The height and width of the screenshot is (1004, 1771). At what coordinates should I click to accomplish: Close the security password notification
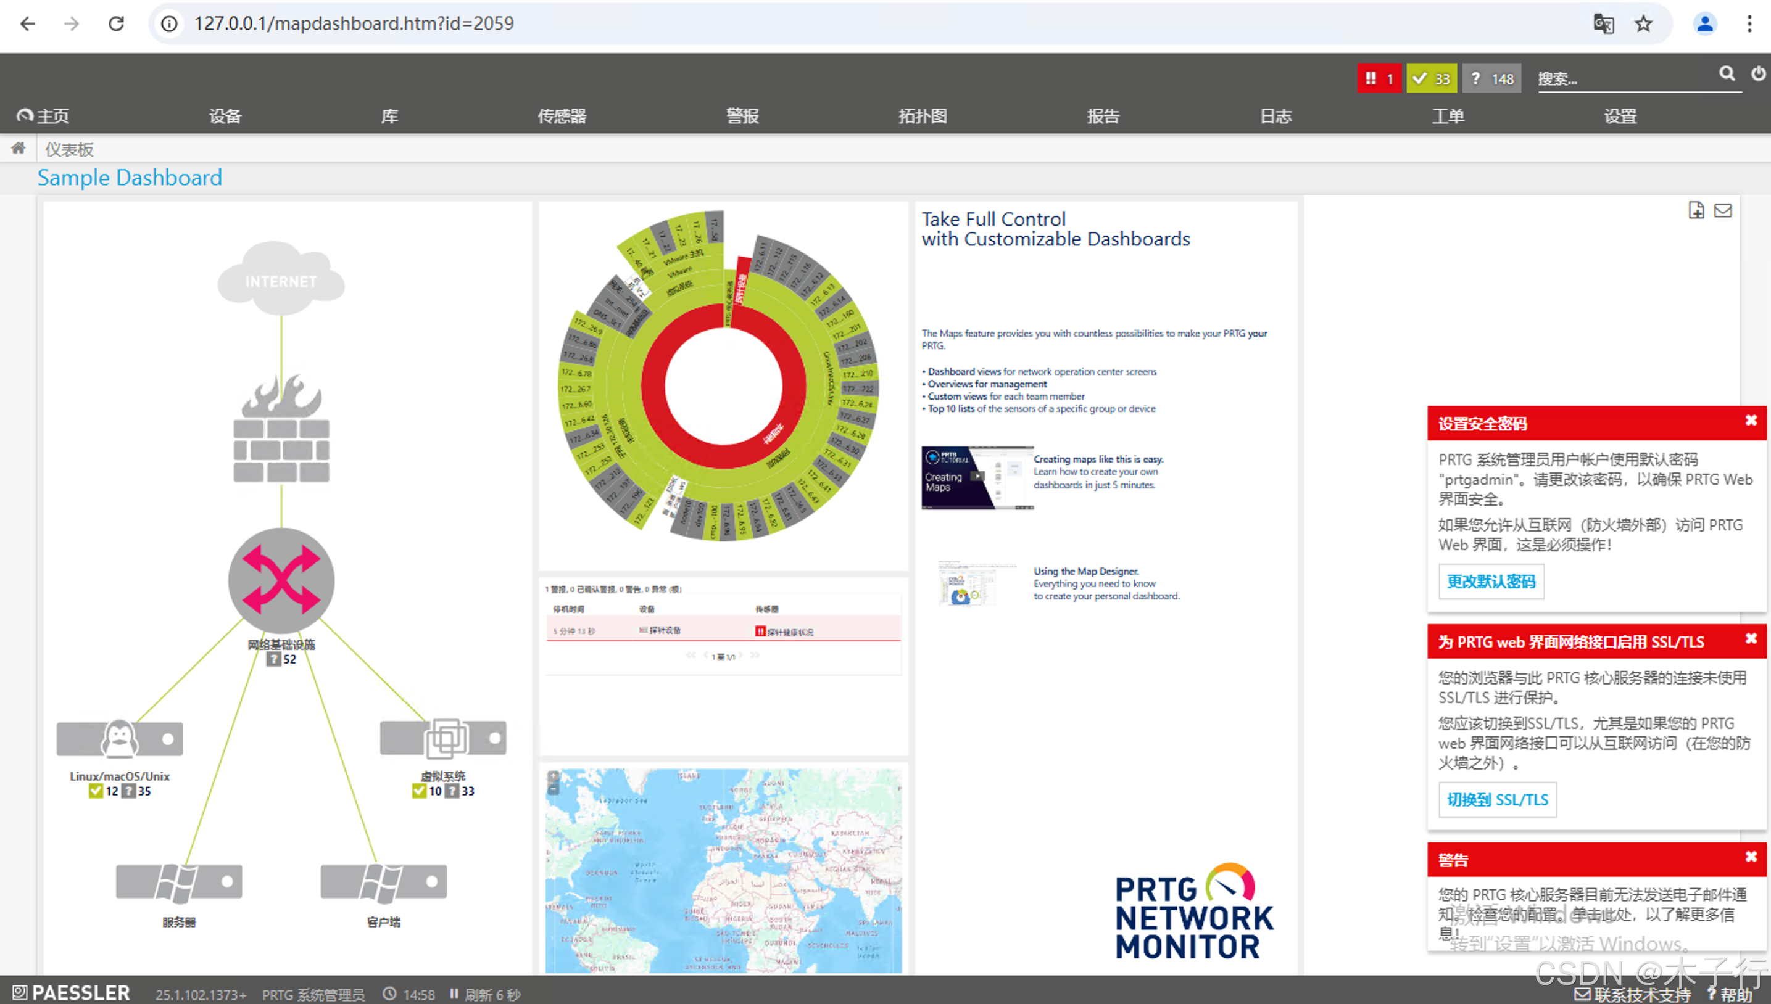[x=1750, y=421]
